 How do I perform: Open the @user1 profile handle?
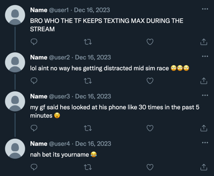point(59,10)
